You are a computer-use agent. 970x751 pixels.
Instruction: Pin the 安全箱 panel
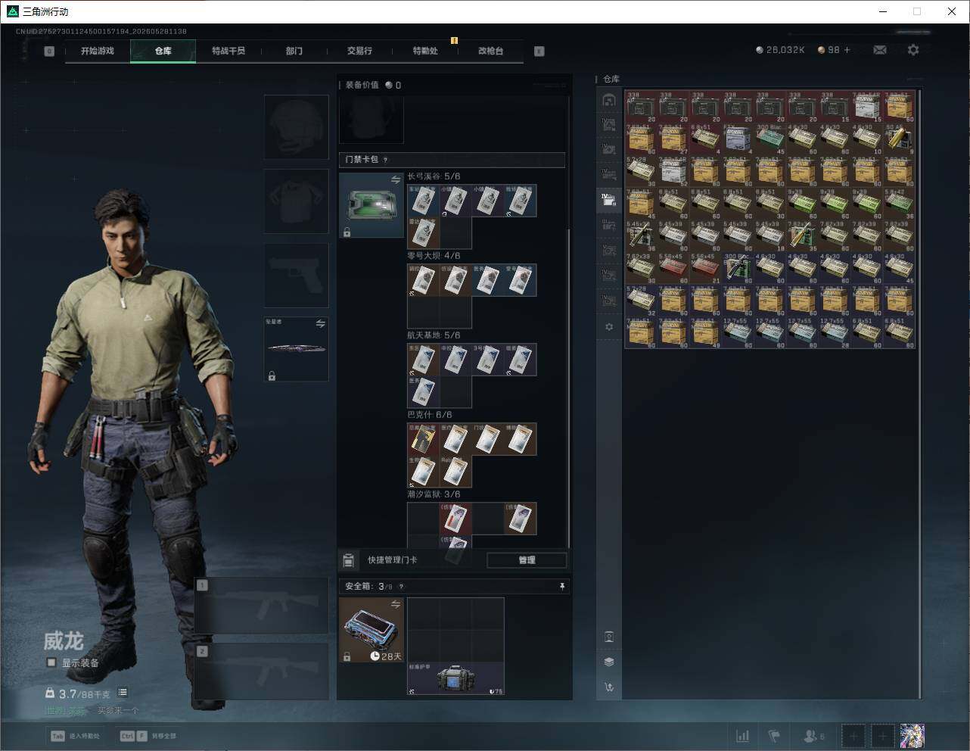pyautogui.click(x=561, y=586)
